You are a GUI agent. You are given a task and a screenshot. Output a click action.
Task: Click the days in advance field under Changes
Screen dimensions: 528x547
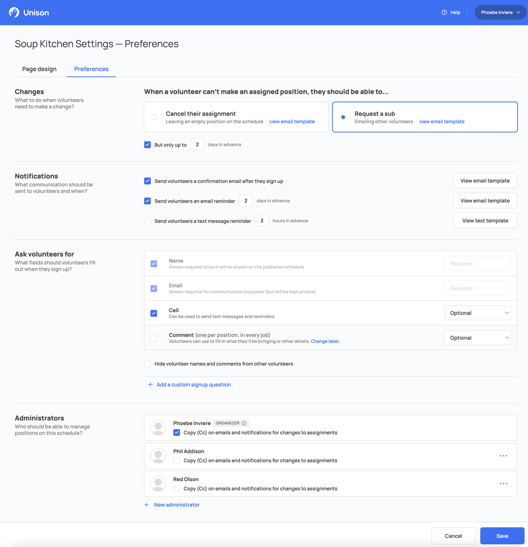[x=197, y=145]
